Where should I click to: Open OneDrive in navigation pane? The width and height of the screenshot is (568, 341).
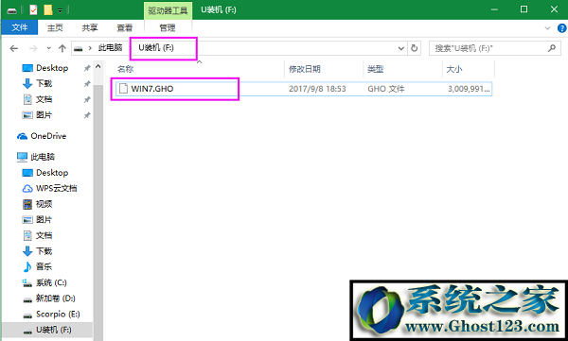point(48,136)
